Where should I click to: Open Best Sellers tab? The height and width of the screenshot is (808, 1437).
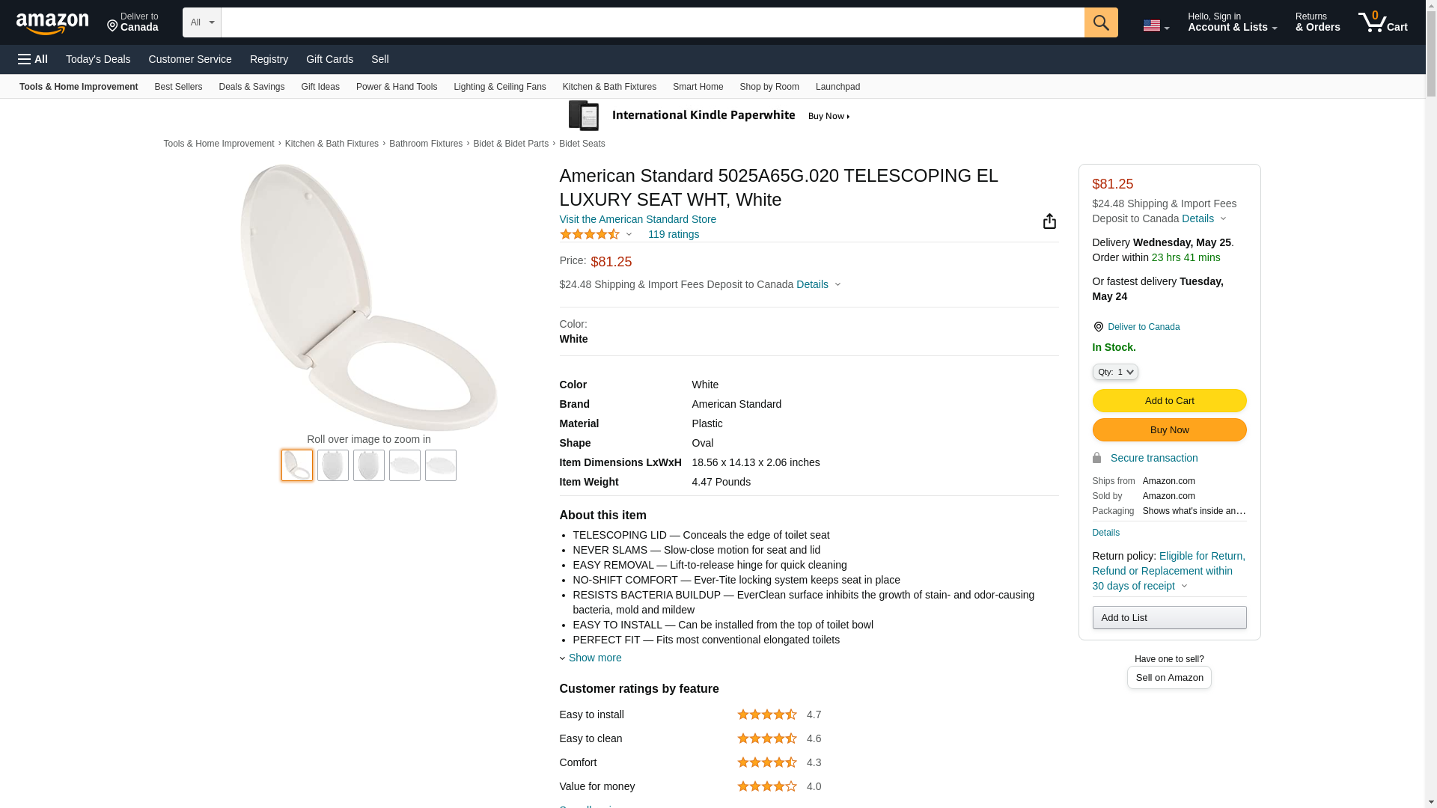click(178, 87)
